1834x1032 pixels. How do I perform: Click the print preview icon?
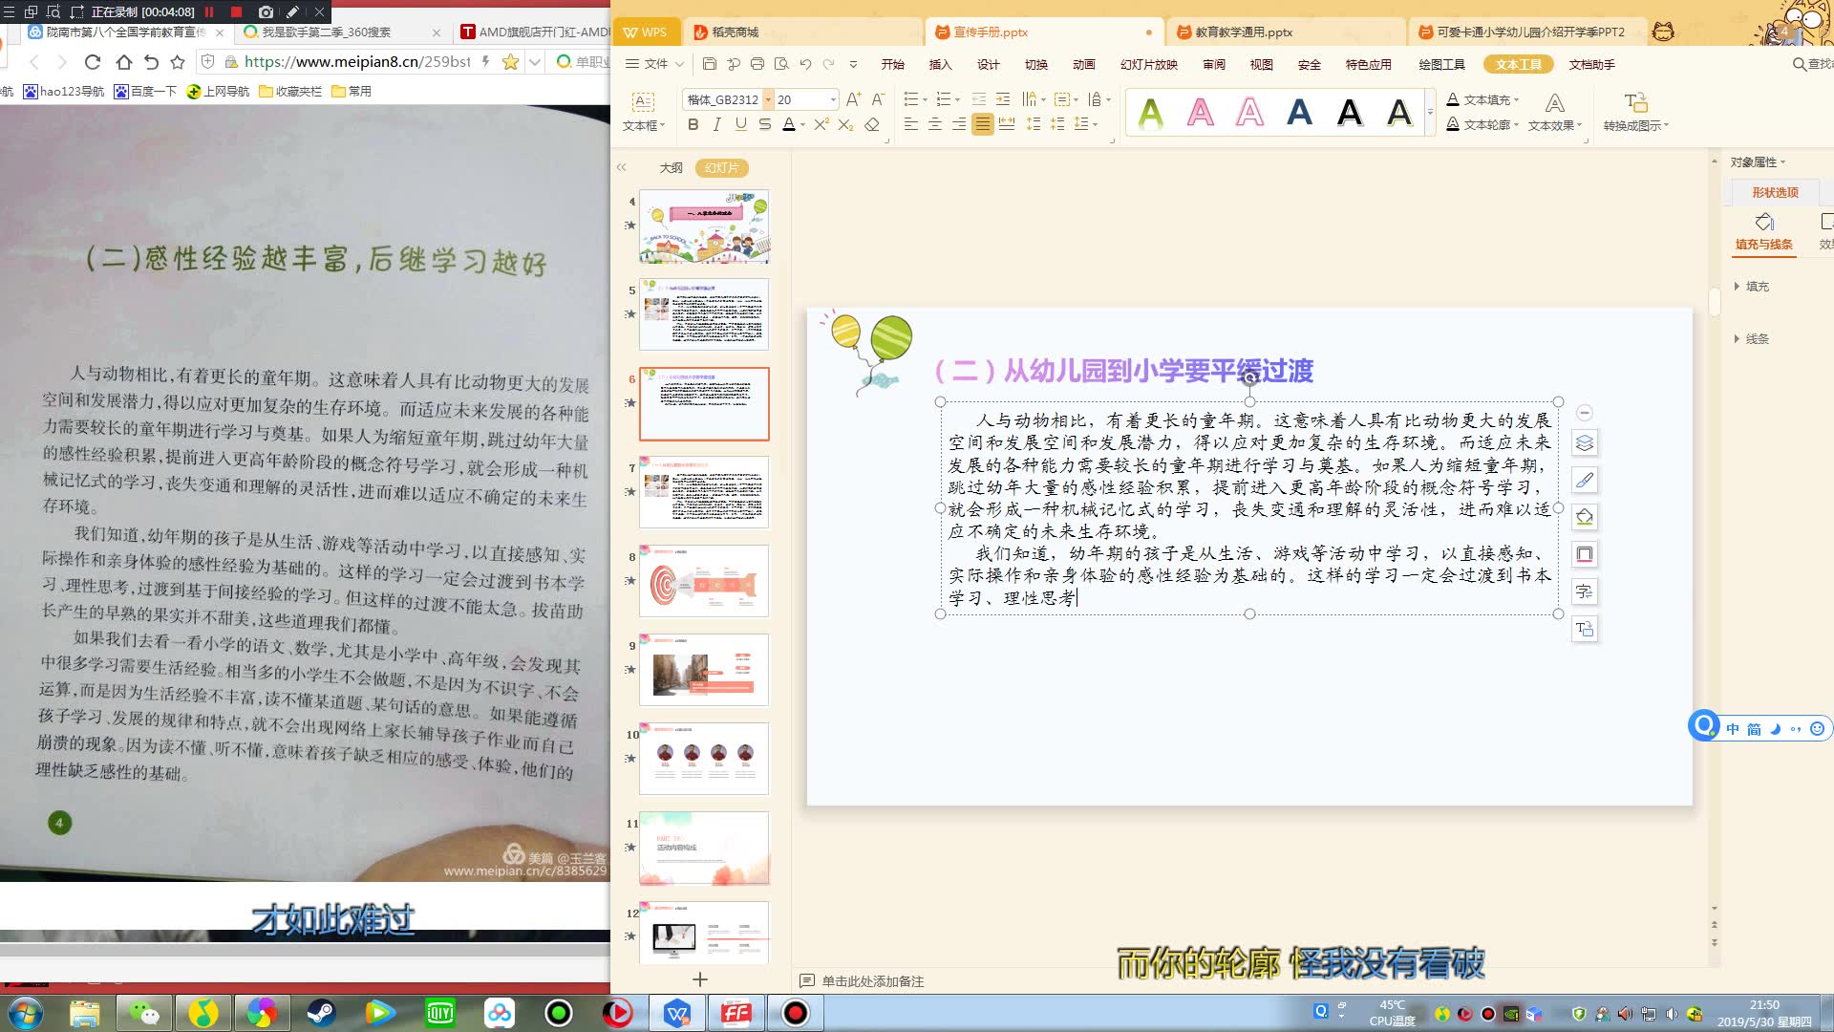pyautogui.click(x=781, y=64)
